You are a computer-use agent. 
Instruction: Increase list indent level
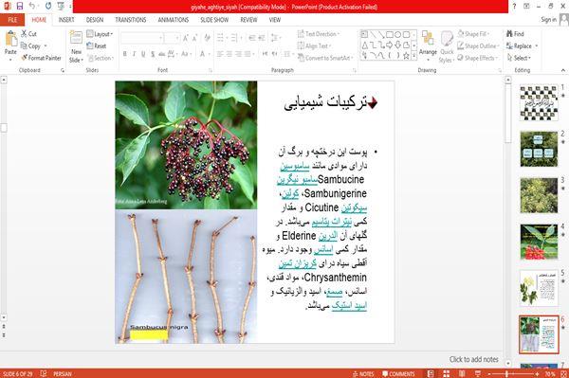pos(262,38)
